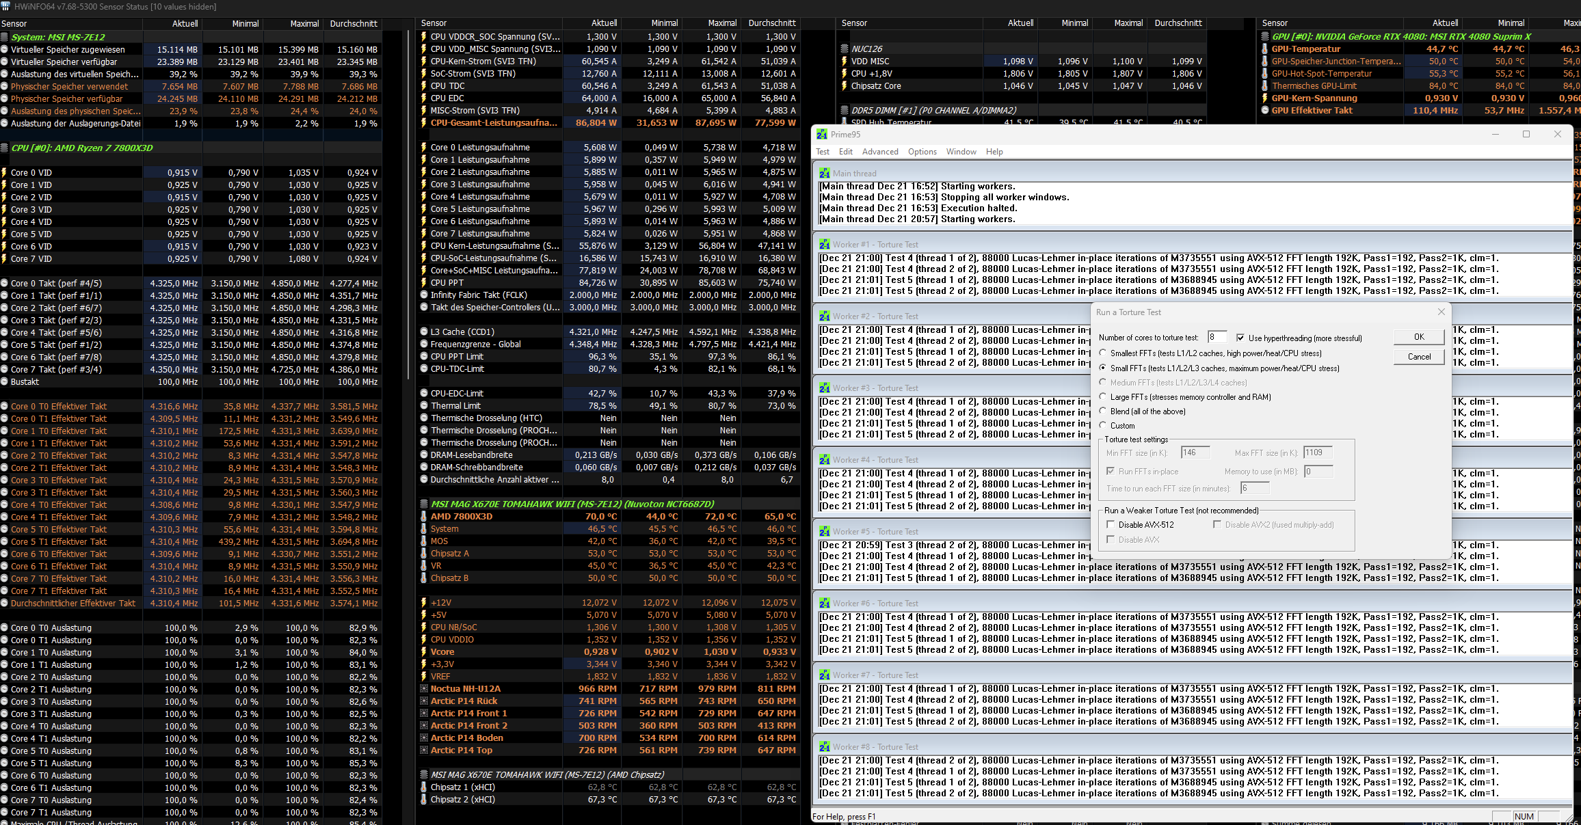Viewport: 1581px width, 825px height.
Task: Open the Window menu in Prime95
Action: 961,152
